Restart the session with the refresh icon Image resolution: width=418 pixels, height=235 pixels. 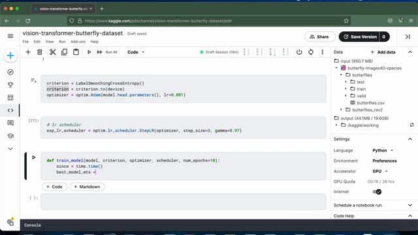[311, 52]
